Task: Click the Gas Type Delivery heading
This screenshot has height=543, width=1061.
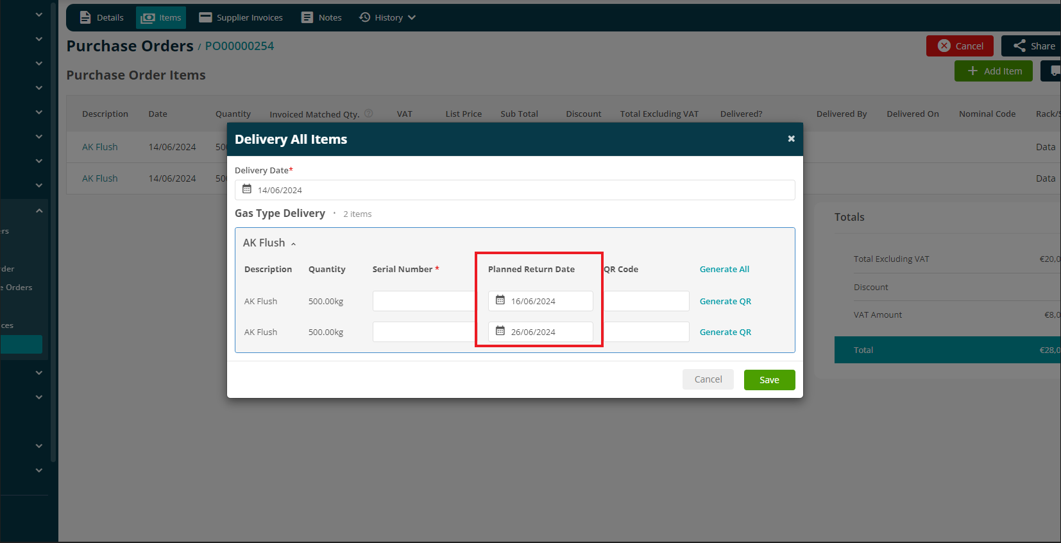Action: coord(280,213)
